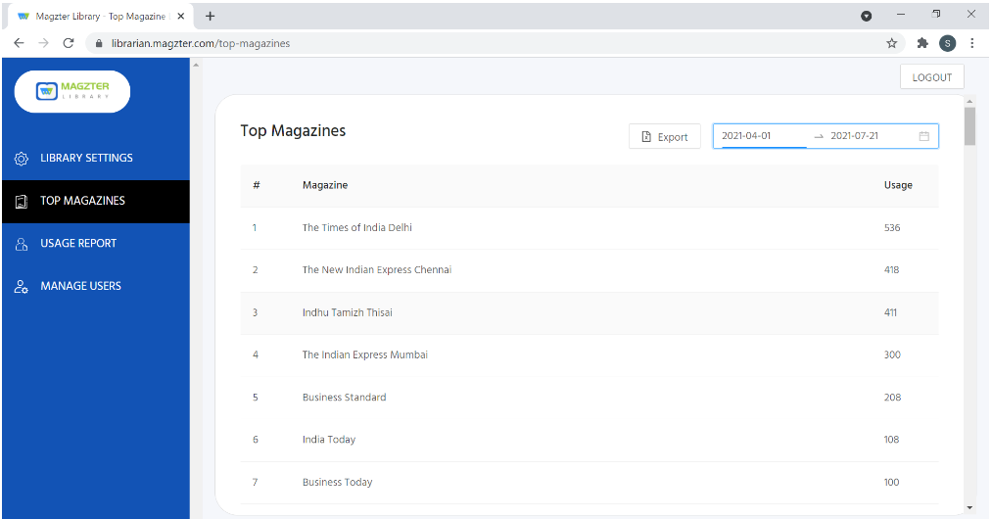Open Chrome three-dot menu

pyautogui.click(x=971, y=43)
